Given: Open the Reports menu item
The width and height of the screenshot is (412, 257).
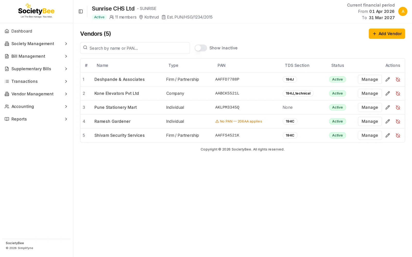Looking at the screenshot, I should pos(36,119).
